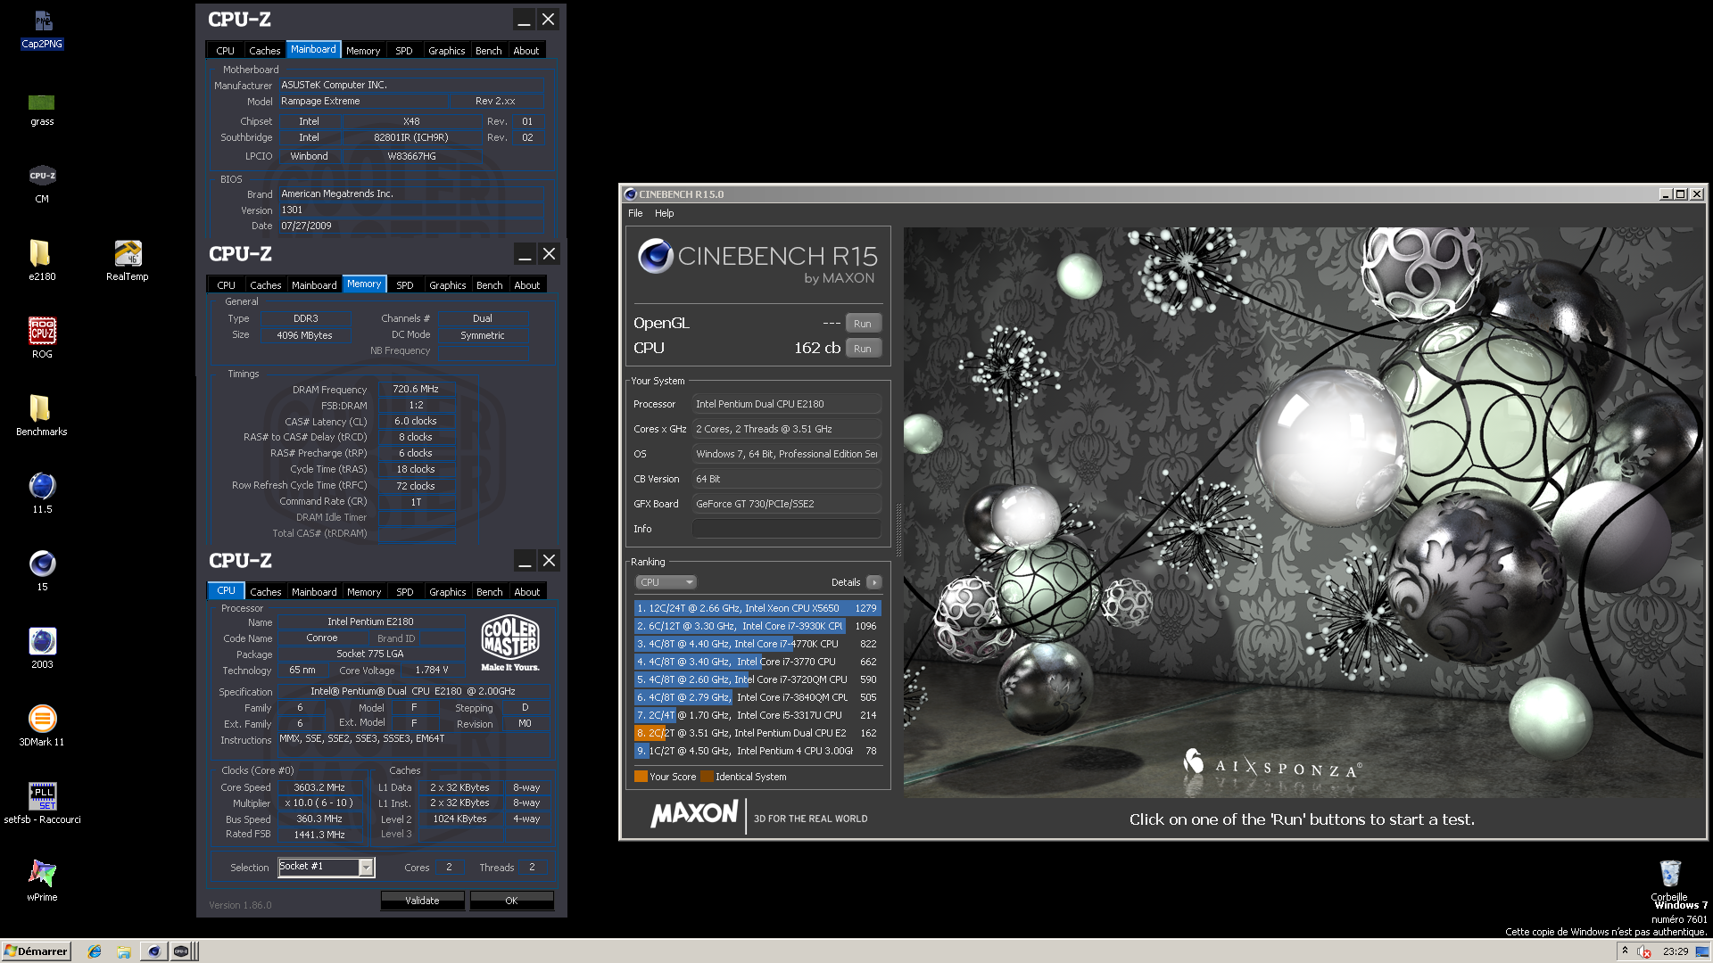Show hidden system tray icons
This screenshot has width=1713, height=963.
point(1626,951)
